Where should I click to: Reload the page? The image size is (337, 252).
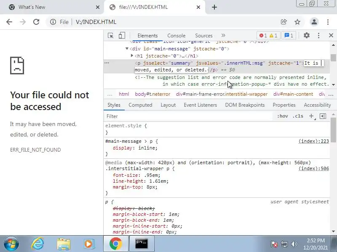(x=36, y=22)
